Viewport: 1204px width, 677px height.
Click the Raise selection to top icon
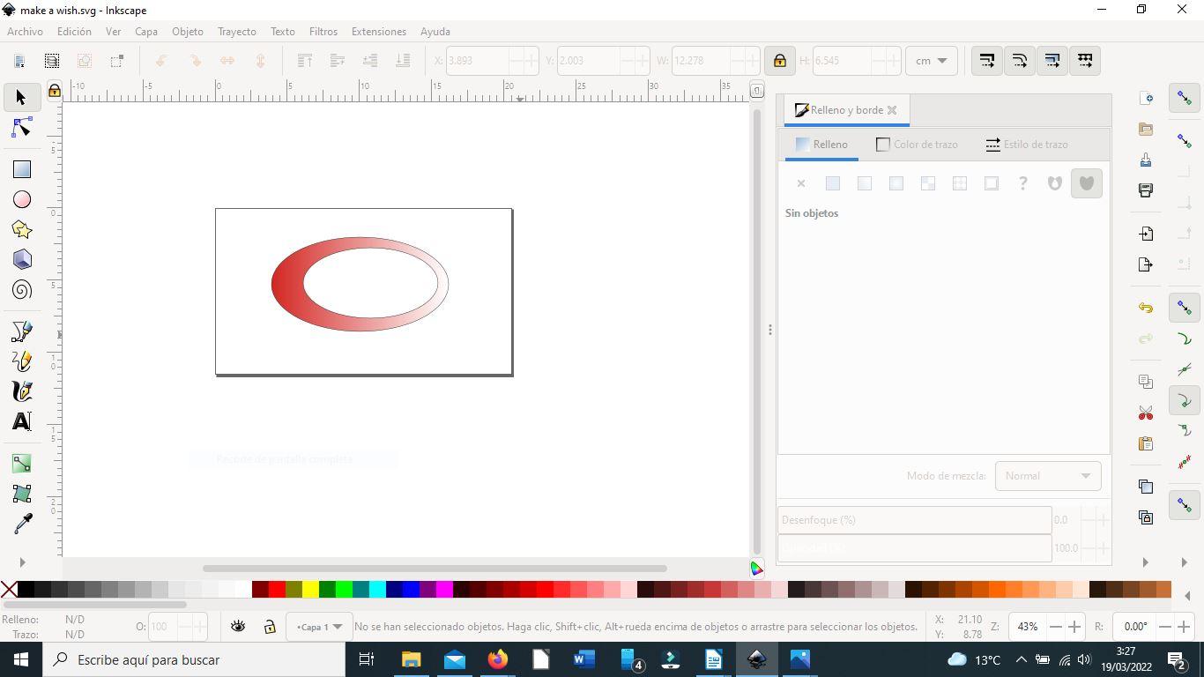305,61
